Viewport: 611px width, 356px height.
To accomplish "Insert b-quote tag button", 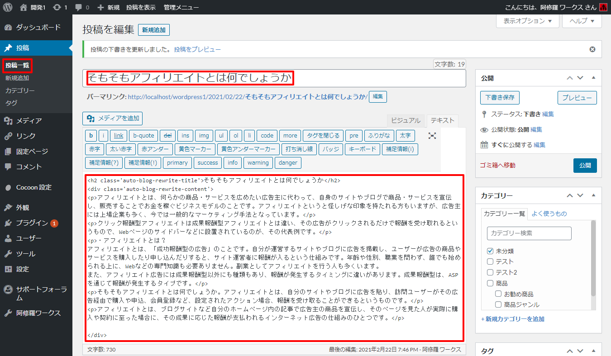I will coord(143,135).
